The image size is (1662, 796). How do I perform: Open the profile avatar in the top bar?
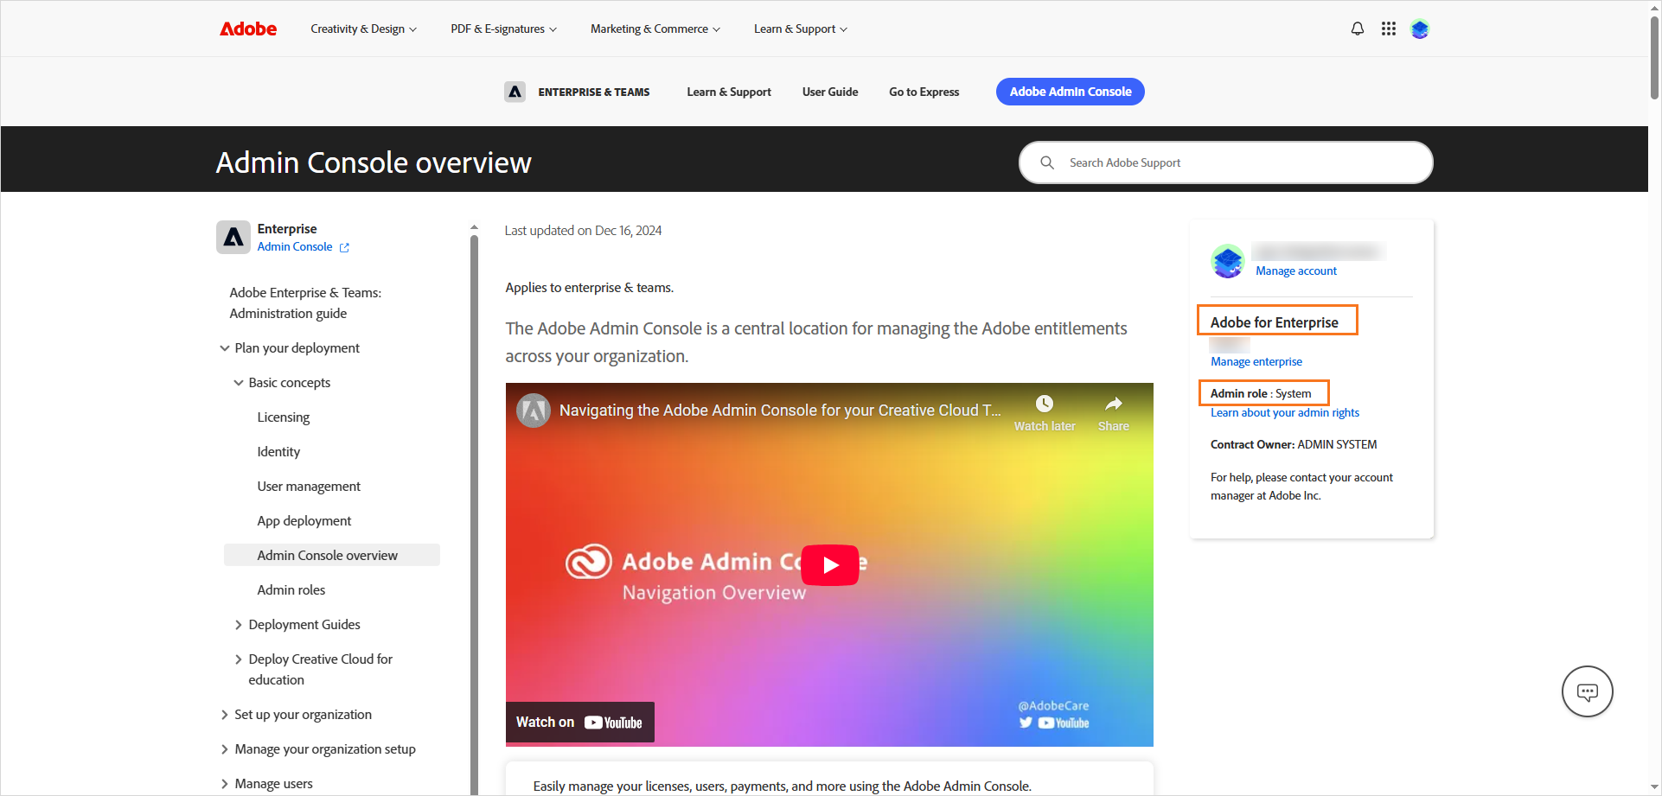click(1420, 29)
